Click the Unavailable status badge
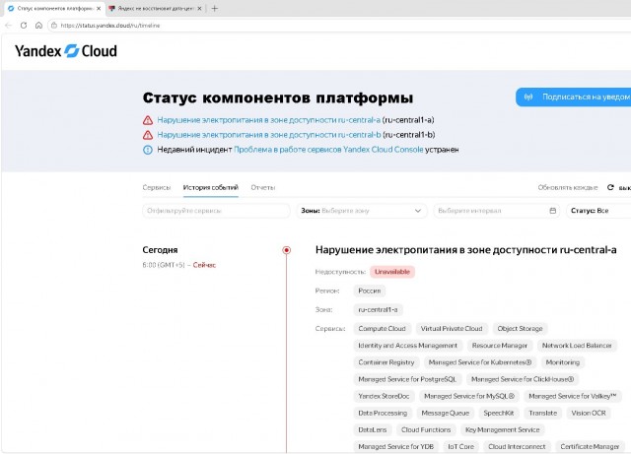This screenshot has height=454, width=631. (x=392, y=272)
